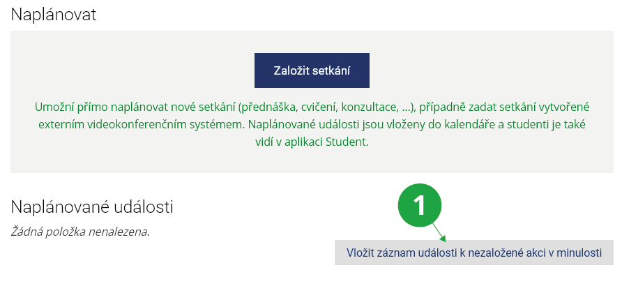Click the word "externím" in the green text
This screenshot has width=622, height=286.
point(55,125)
